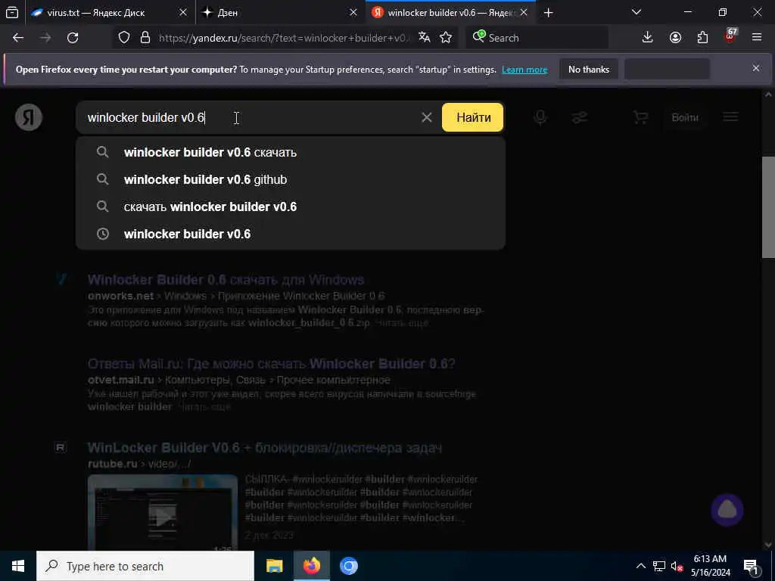The width and height of the screenshot is (775, 581).
Task: Open the Extensions puzzle icon
Action: coord(702,38)
